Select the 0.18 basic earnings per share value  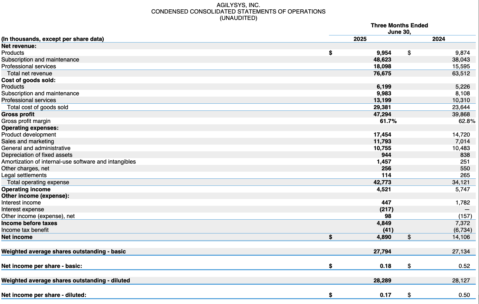click(x=385, y=266)
